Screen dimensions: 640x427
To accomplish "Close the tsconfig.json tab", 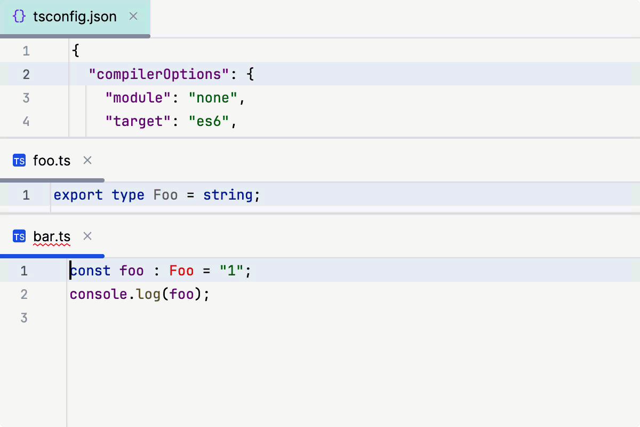I will click(133, 17).
